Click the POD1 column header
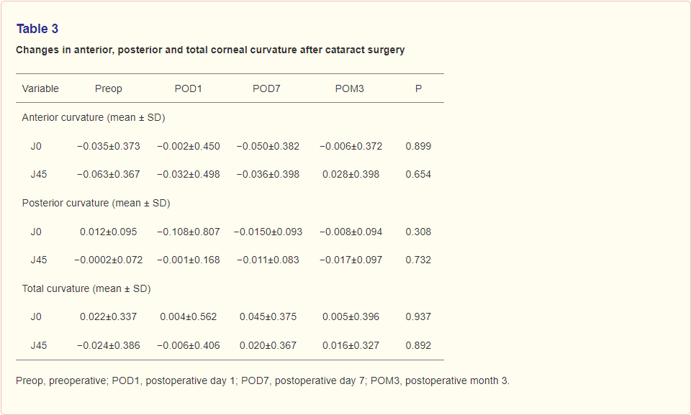Screen dimensions: 691x415 pos(188,88)
